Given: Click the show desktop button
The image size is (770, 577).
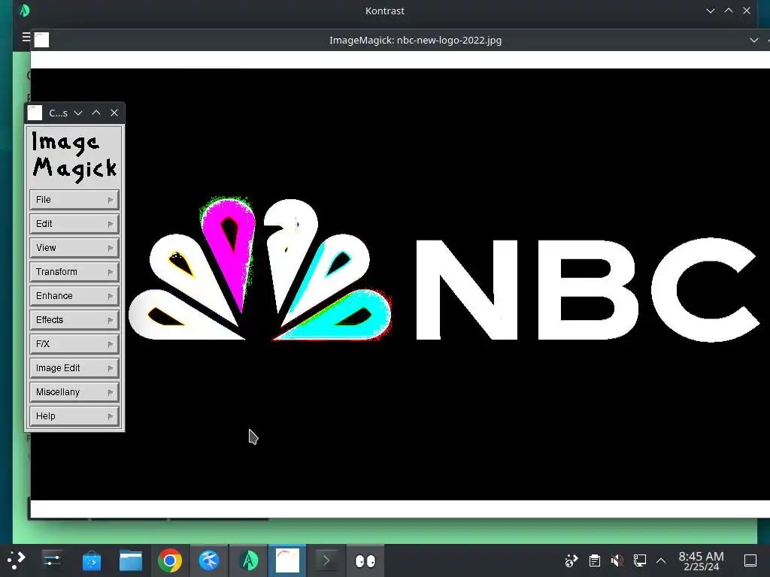Looking at the screenshot, I should 750,560.
